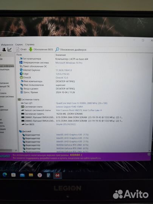Screen dimensions: 153x204
Task: Select the value Компьютер с ACPI на базе x64
Action: [x=72, y=59]
